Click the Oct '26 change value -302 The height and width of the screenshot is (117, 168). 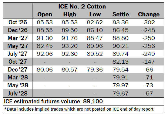[149, 22]
